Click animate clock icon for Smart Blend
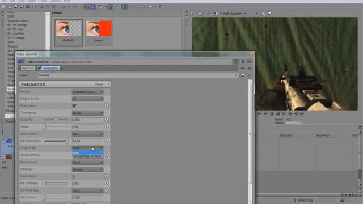The height and width of the screenshot is (204, 363). [x=106, y=176]
